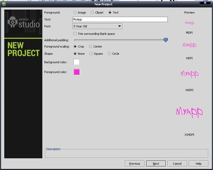
Task: Click the Additional padding slider handle
Action: point(166,40)
